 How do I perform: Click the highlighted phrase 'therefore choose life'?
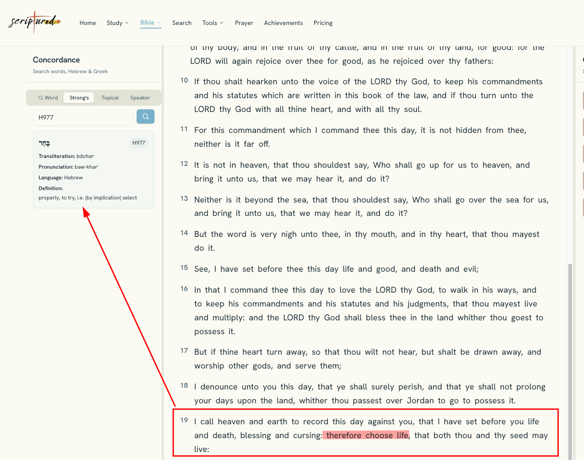click(366, 435)
